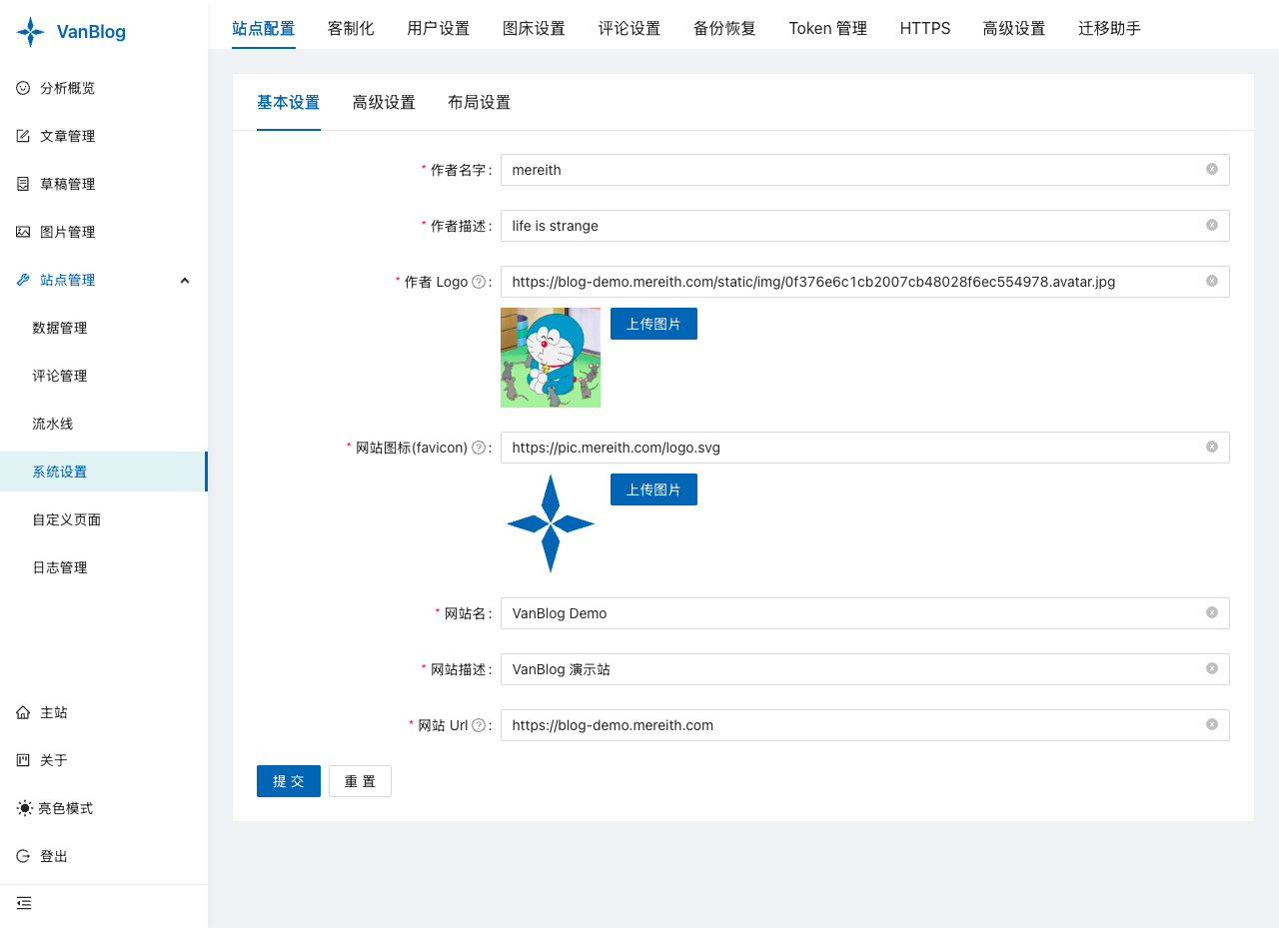Select the HTTPS tab

[925, 28]
